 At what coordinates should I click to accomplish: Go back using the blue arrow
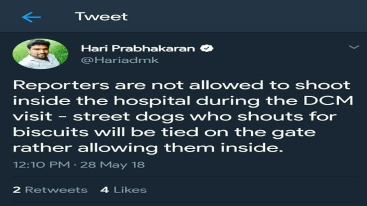[x=31, y=17]
